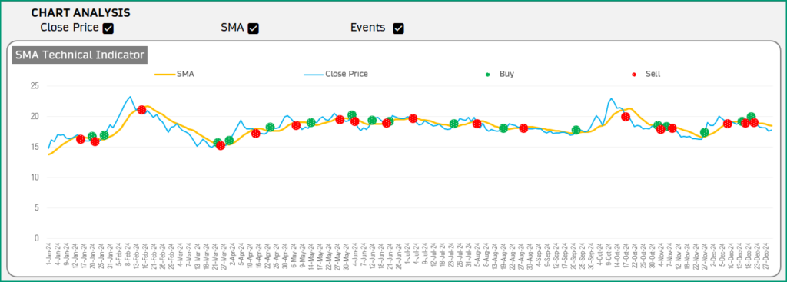The image size is (787, 282).
Task: Click the 10 value on the y-axis
Action: (x=34, y=177)
